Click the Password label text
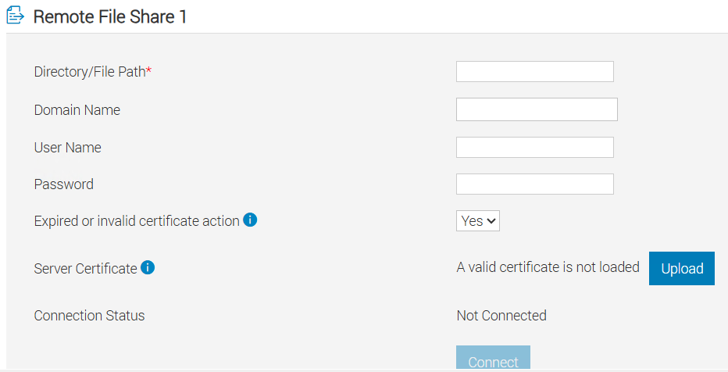 (64, 184)
